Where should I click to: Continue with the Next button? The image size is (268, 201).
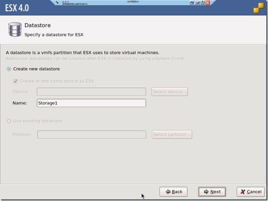pos(212,192)
